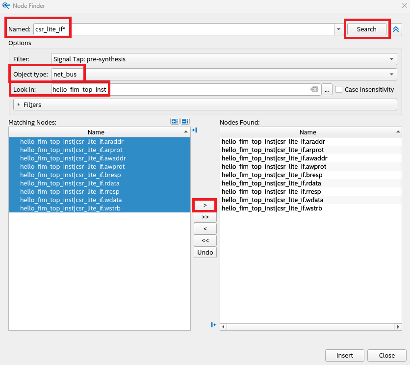410x365 pixels.
Task: Click the Named search text field
Action: coord(184,29)
